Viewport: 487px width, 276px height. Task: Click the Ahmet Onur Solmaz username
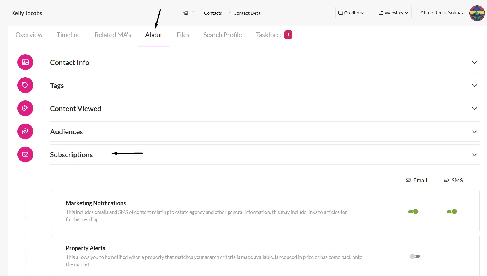[442, 13]
